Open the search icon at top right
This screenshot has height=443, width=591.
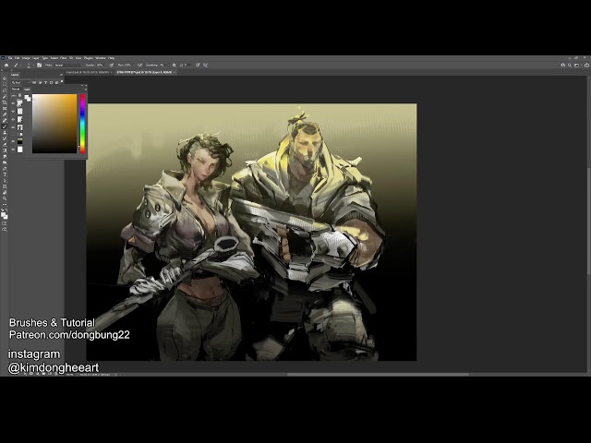[570, 66]
